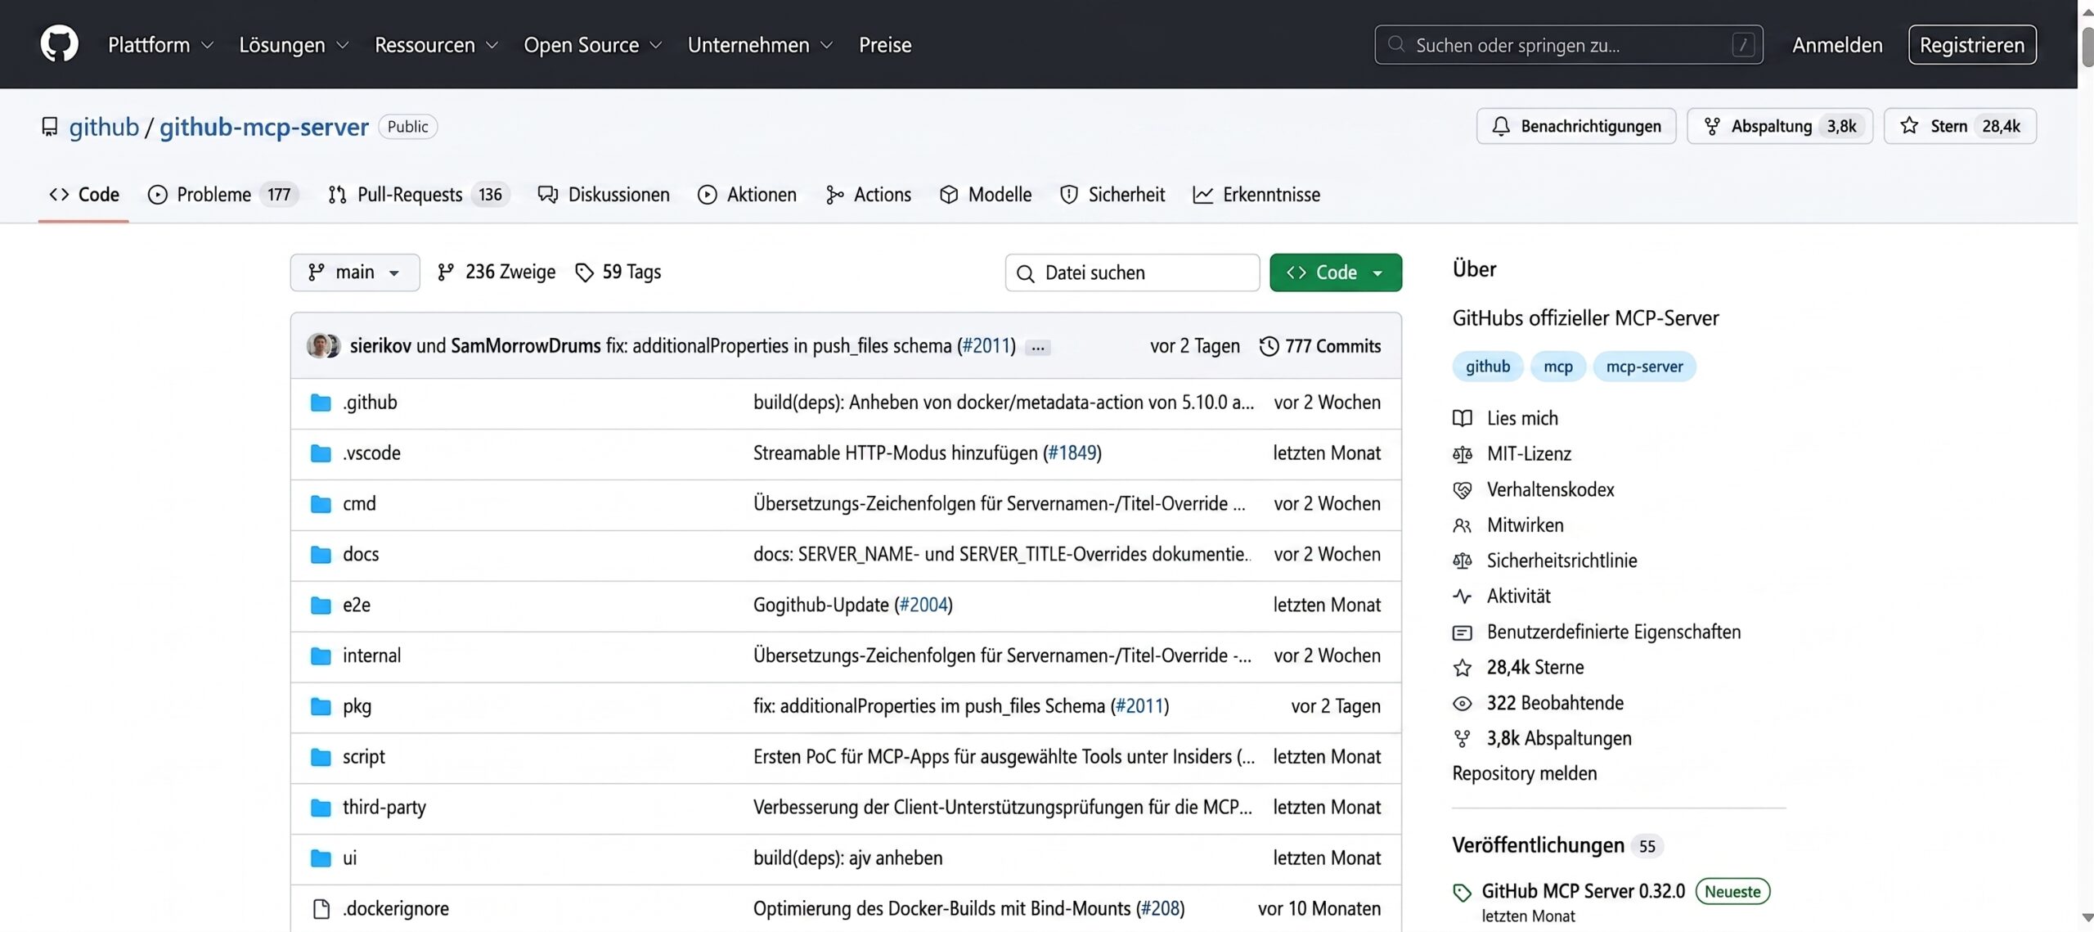Click the third-party folder icon

click(x=321, y=808)
